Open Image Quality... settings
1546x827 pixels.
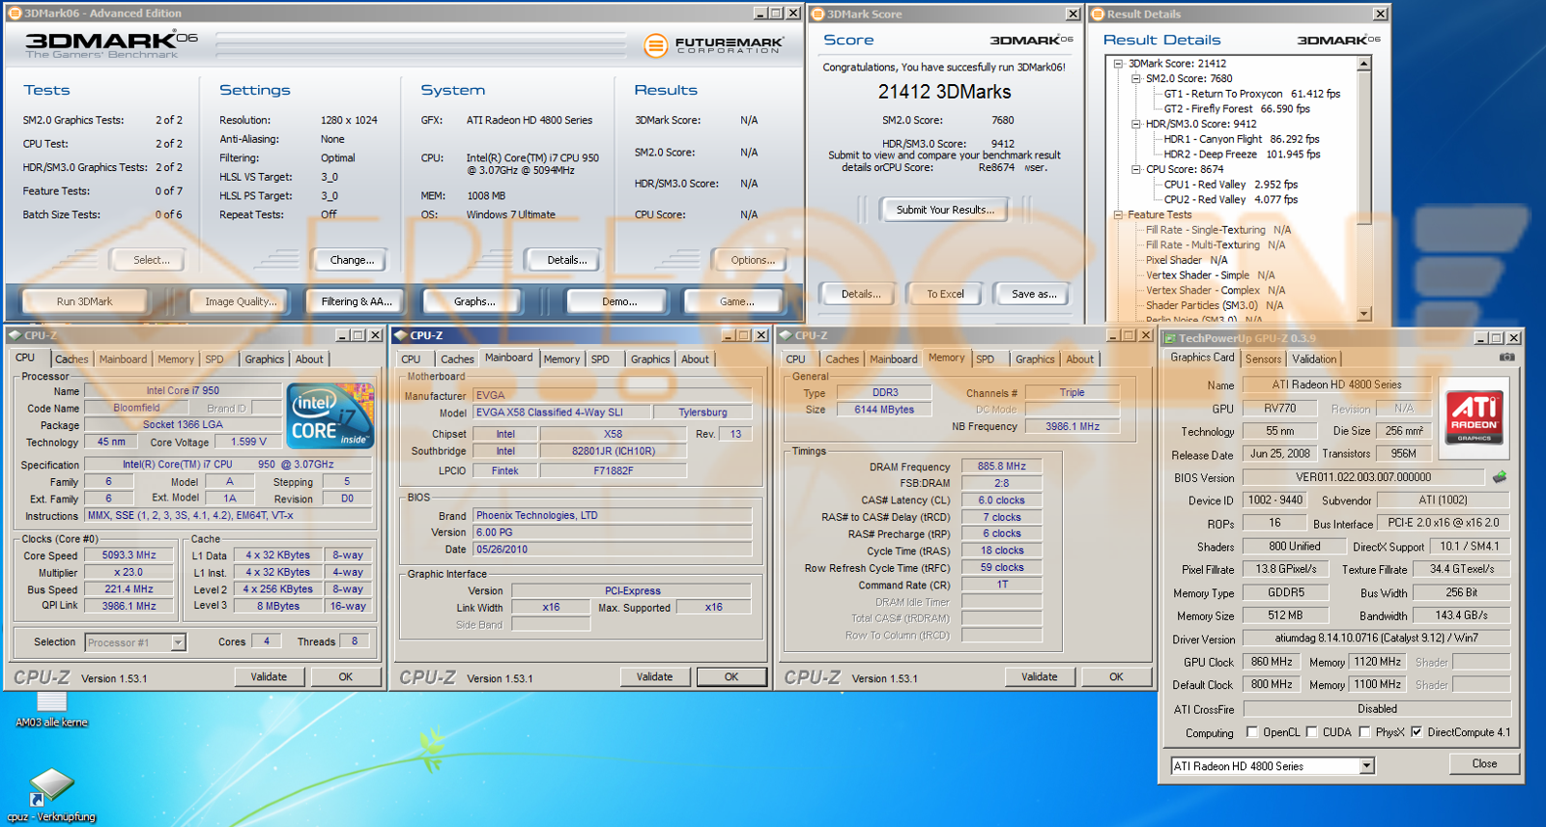(x=241, y=301)
